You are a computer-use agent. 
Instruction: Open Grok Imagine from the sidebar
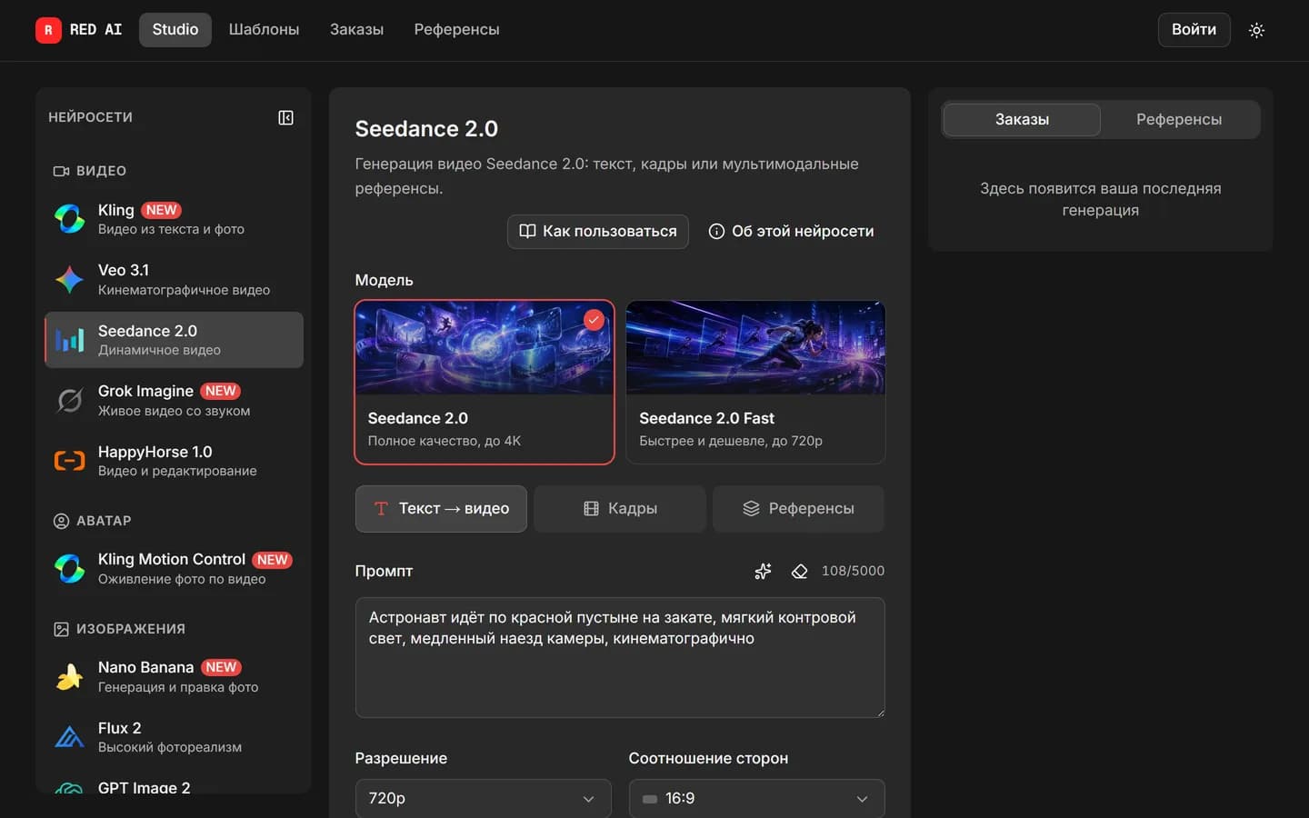click(x=174, y=400)
